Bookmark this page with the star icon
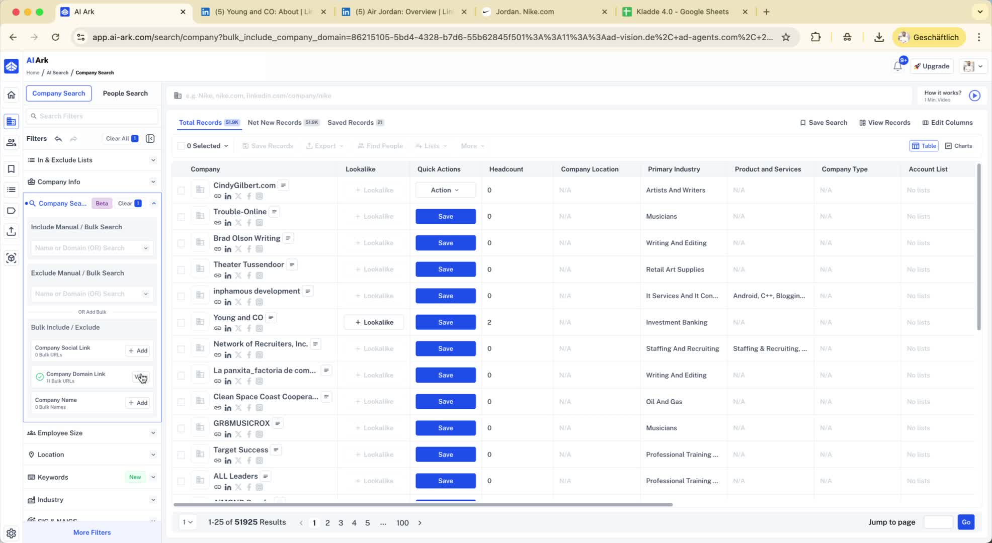992x543 pixels. 786,37
